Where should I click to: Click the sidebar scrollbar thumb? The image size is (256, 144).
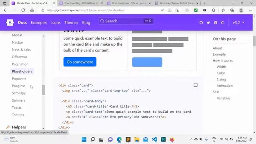(43, 90)
